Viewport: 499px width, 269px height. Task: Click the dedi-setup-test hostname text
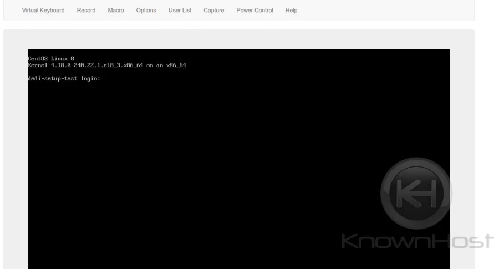[49, 78]
